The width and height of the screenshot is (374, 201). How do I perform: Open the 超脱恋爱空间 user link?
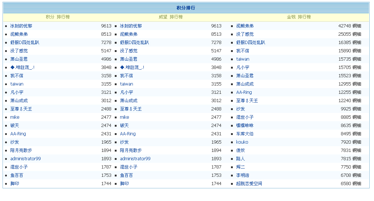[x=249, y=184]
